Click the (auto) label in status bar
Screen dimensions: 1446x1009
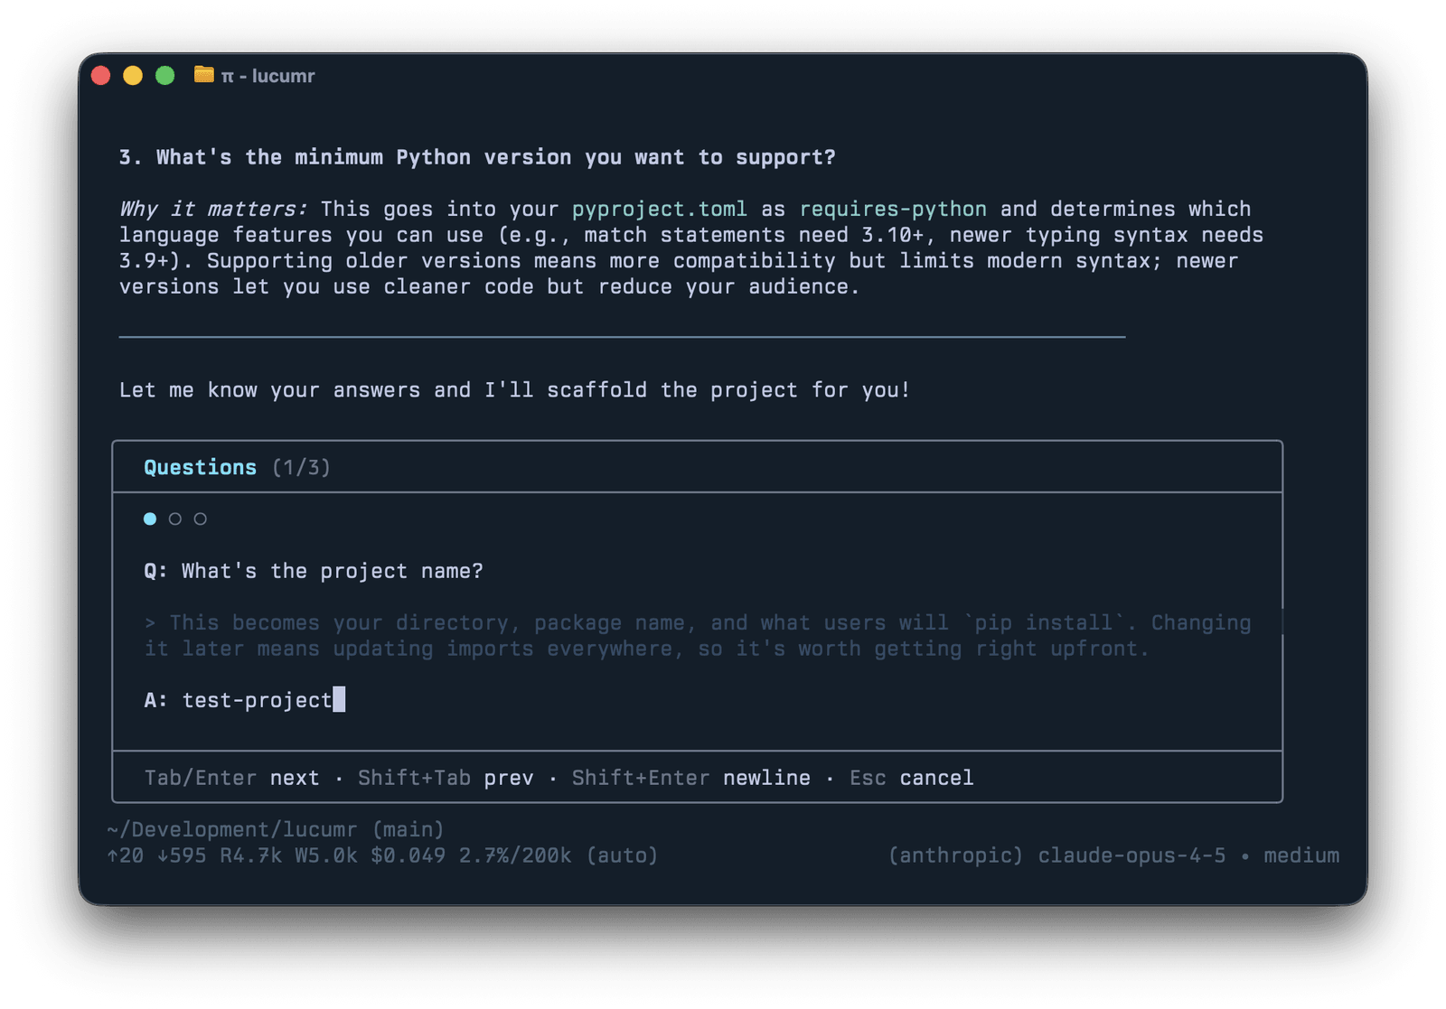pos(622,855)
